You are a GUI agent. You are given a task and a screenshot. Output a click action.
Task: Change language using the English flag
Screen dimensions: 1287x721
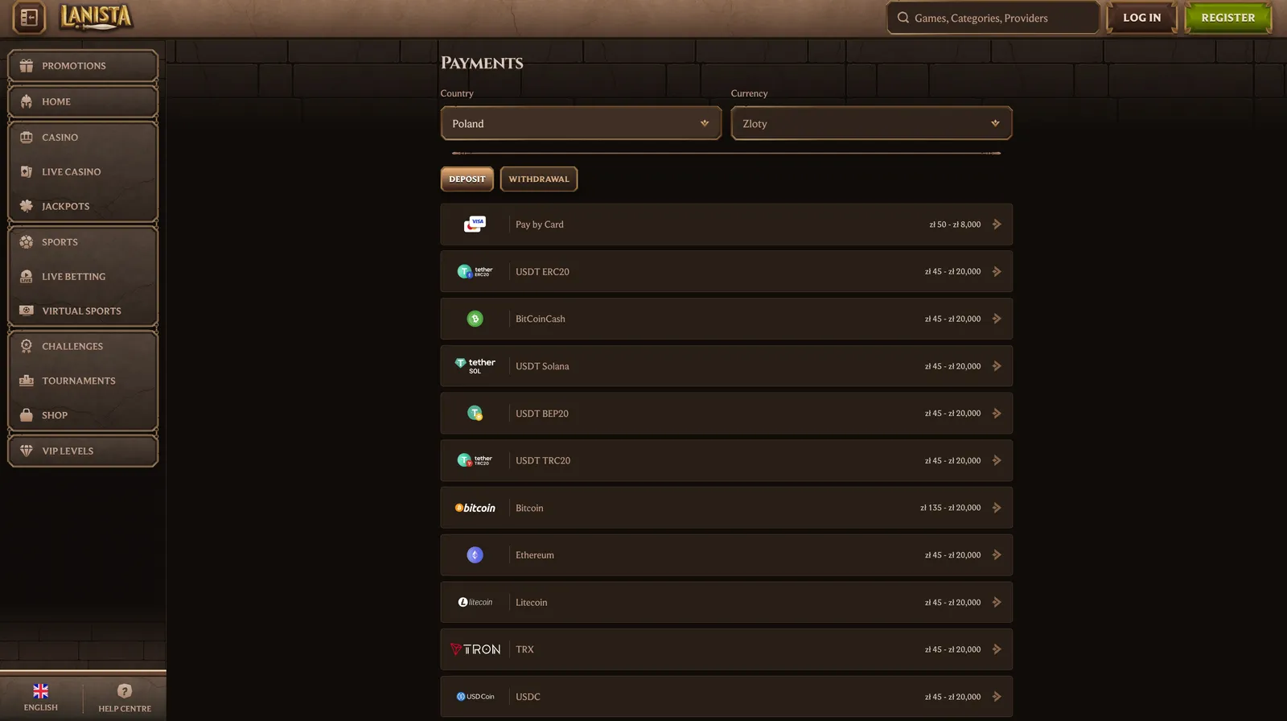pos(40,691)
